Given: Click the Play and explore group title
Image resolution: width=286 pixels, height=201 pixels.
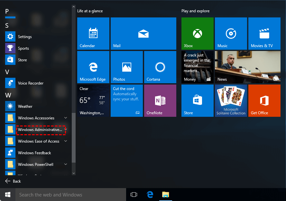Looking at the screenshot, I should [195, 11].
